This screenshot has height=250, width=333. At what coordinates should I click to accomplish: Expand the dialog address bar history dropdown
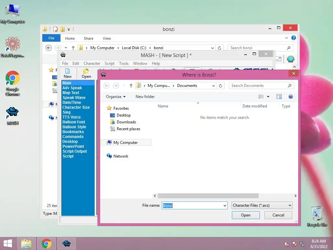[213, 86]
